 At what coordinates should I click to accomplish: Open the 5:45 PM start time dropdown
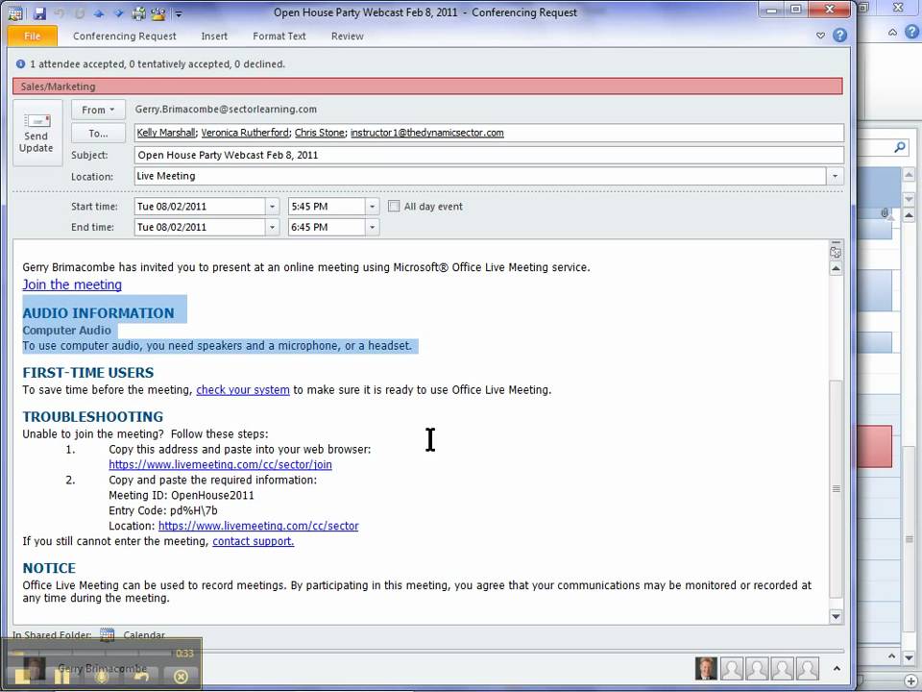[x=372, y=207]
